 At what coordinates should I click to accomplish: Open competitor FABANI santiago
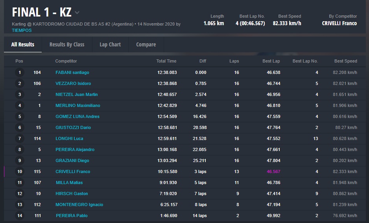coord(72,72)
